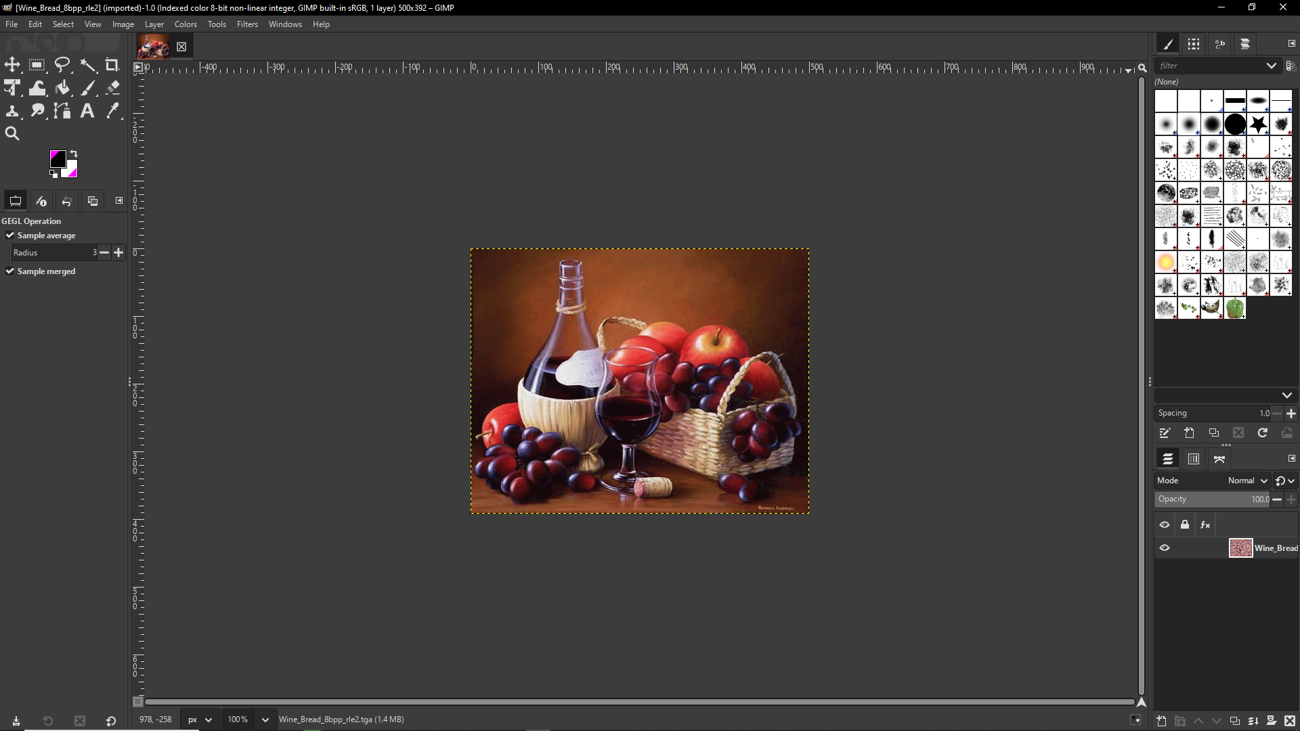The width and height of the screenshot is (1300, 731).
Task: Open the Filters menu
Action: pos(247,24)
